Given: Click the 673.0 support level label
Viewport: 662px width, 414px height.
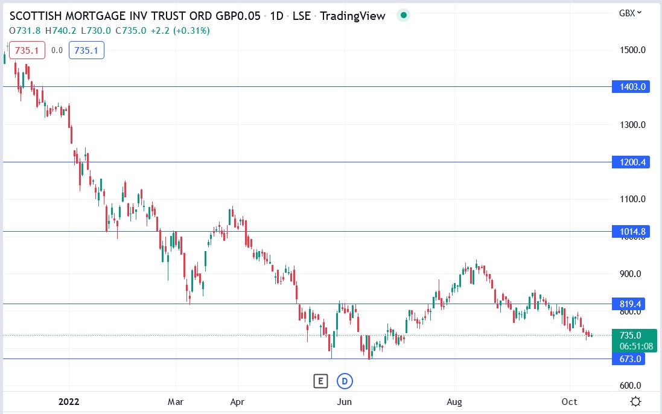Looking at the screenshot, I should tap(629, 358).
